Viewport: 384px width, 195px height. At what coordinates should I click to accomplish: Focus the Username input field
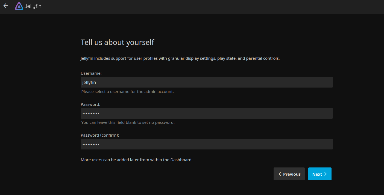tap(206, 82)
